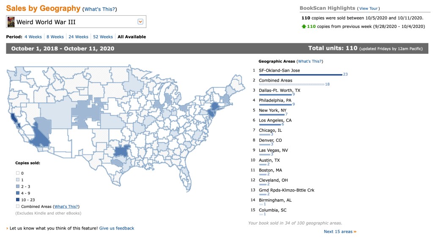Switch to the 52 Weeks period
This screenshot has width=433, height=238.
(103, 37)
